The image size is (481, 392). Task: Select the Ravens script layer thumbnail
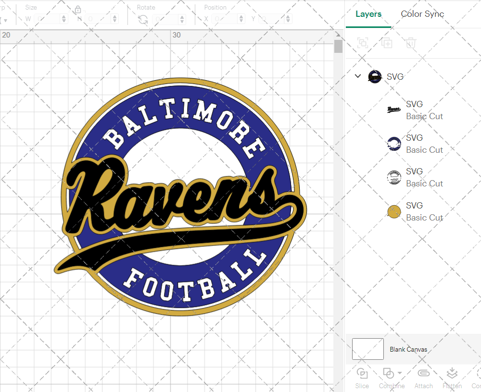click(394, 110)
